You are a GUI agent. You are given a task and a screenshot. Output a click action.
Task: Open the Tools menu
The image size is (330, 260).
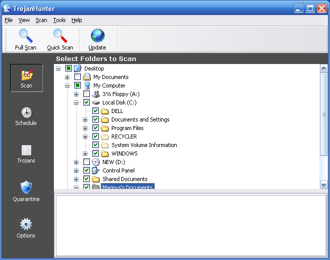pos(59,20)
